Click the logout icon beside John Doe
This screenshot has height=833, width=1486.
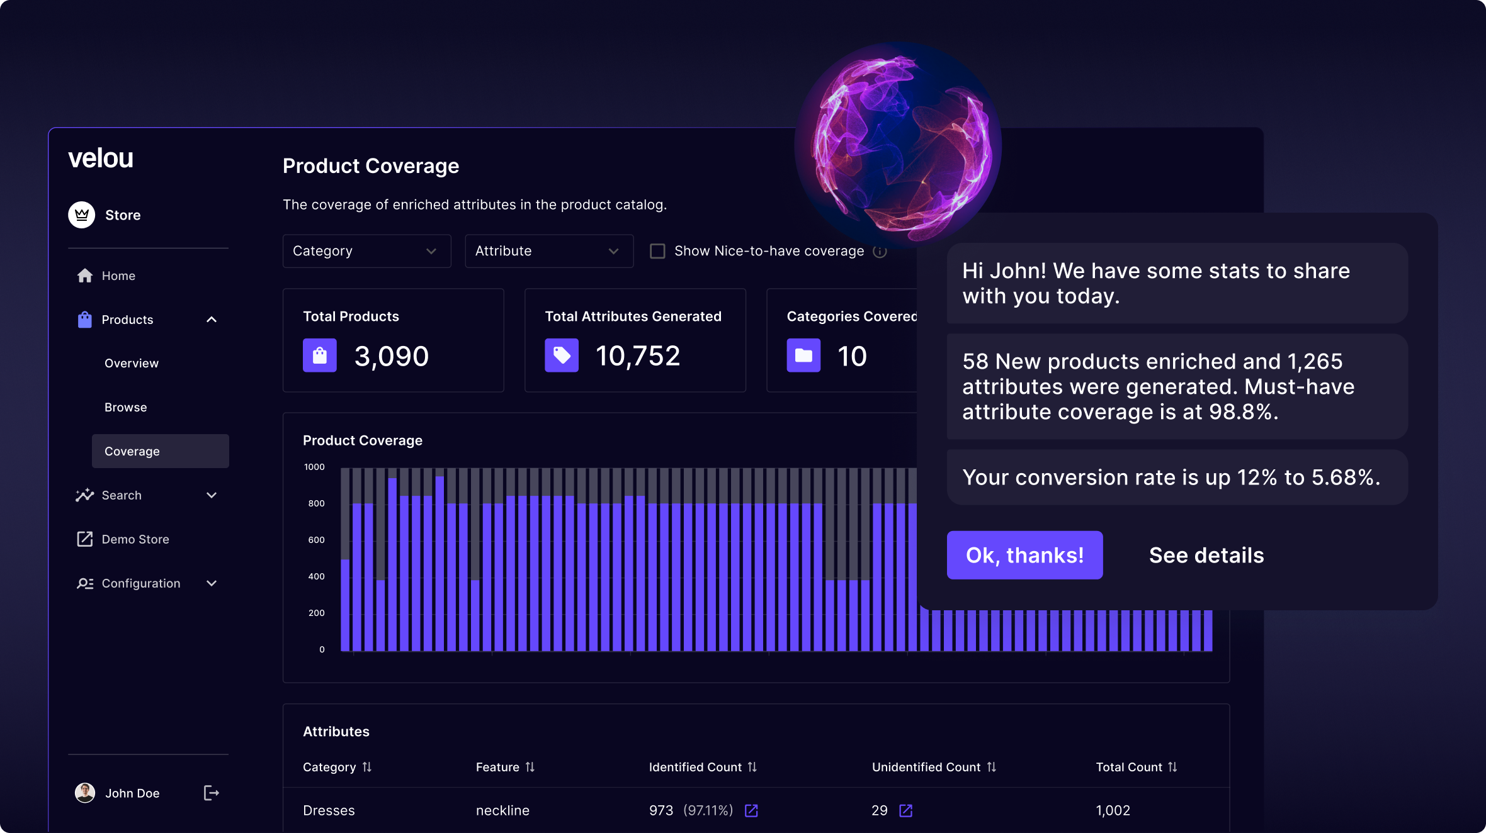click(x=212, y=793)
